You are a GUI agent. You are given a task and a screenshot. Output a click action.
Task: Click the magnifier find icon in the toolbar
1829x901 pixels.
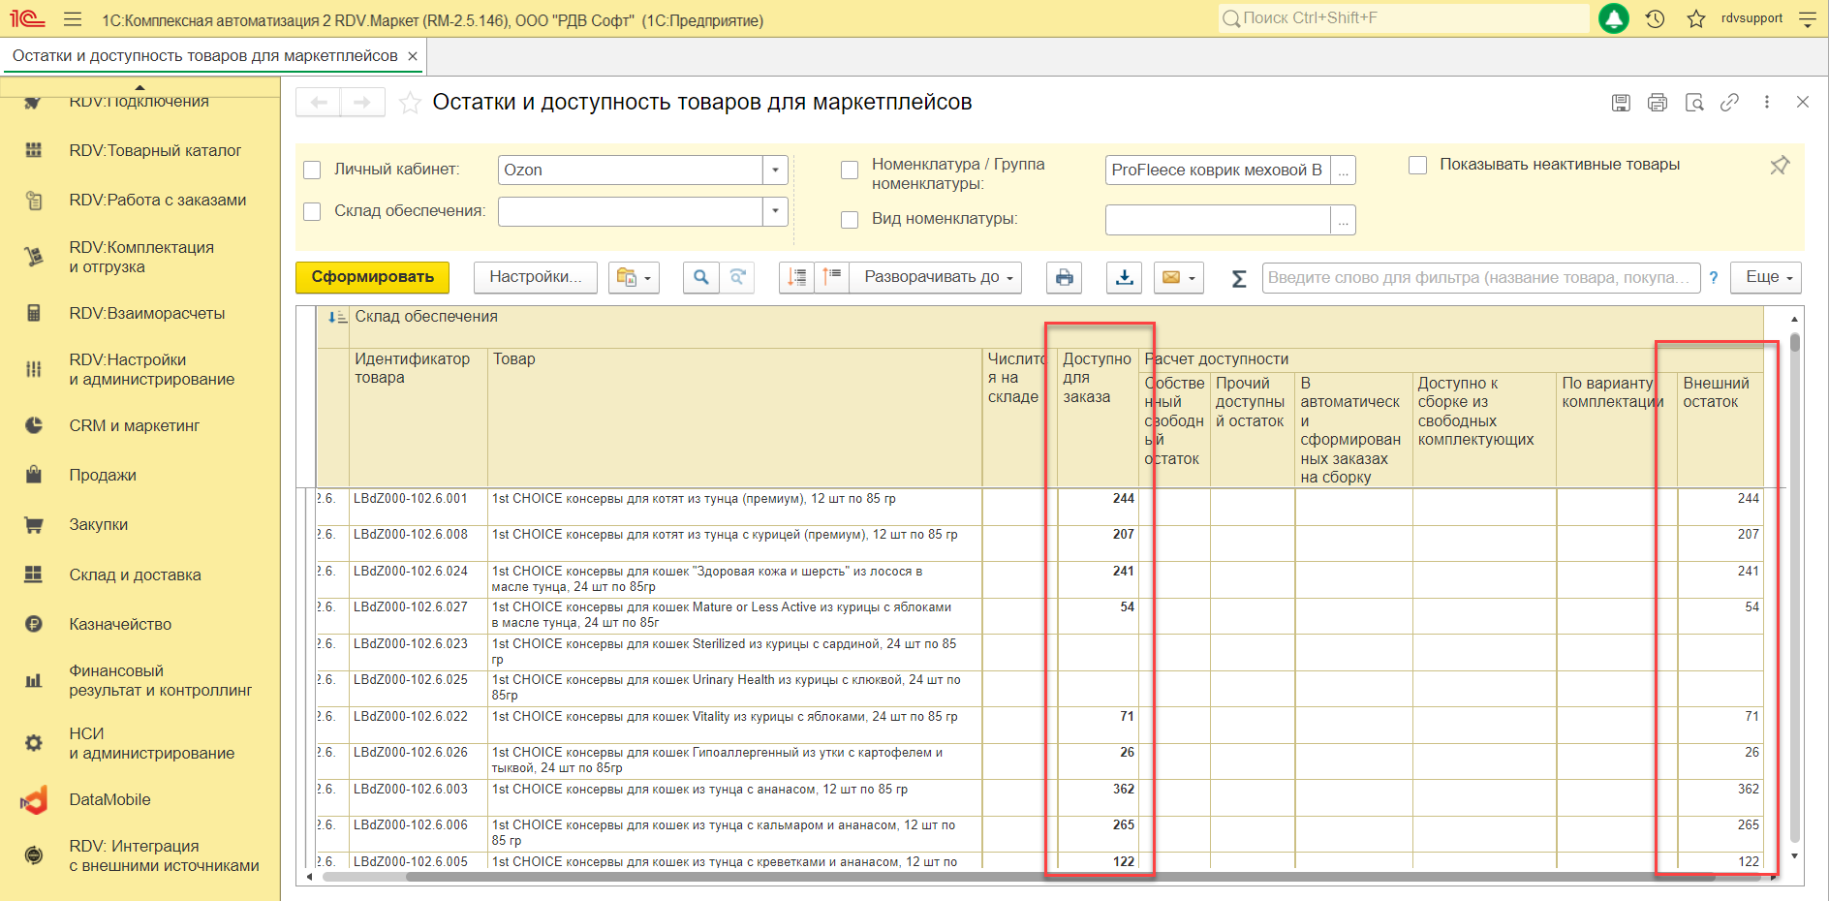[x=700, y=278]
